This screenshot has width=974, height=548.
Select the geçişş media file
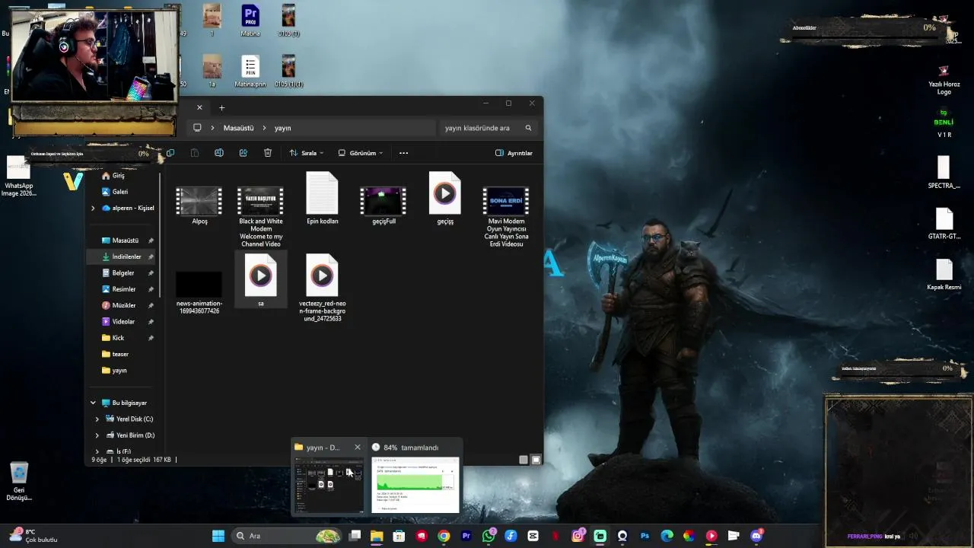pos(445,199)
